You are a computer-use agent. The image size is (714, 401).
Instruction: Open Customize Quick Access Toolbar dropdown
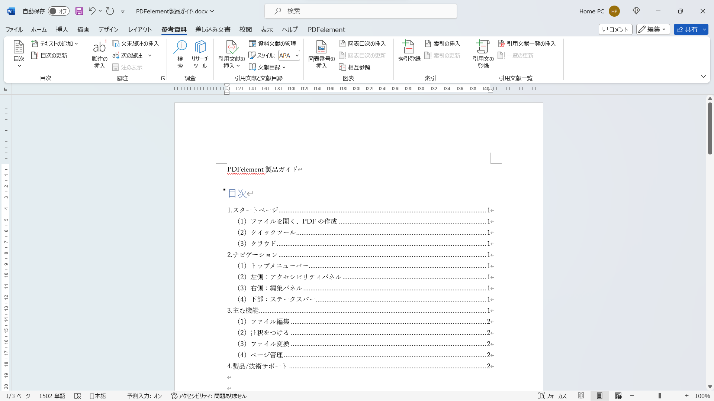[123, 12]
